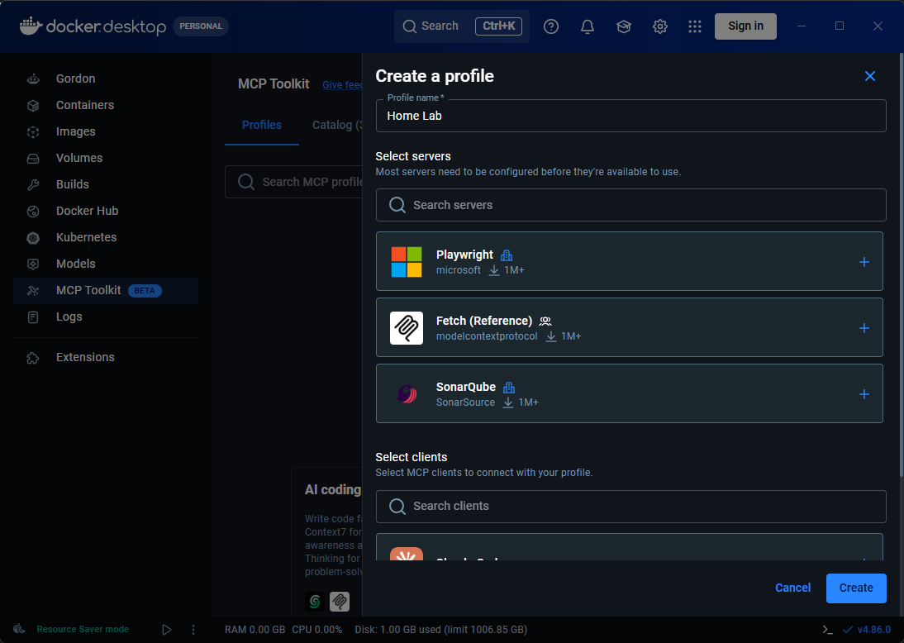Screen dimensions: 904x643
Task: Click the Docker whale logo
Action: coord(31,26)
